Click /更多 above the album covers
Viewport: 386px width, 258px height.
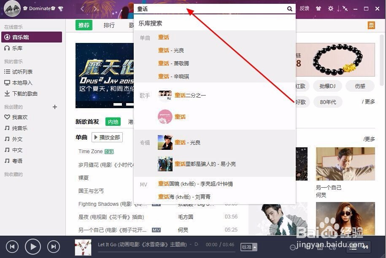[x=369, y=139]
